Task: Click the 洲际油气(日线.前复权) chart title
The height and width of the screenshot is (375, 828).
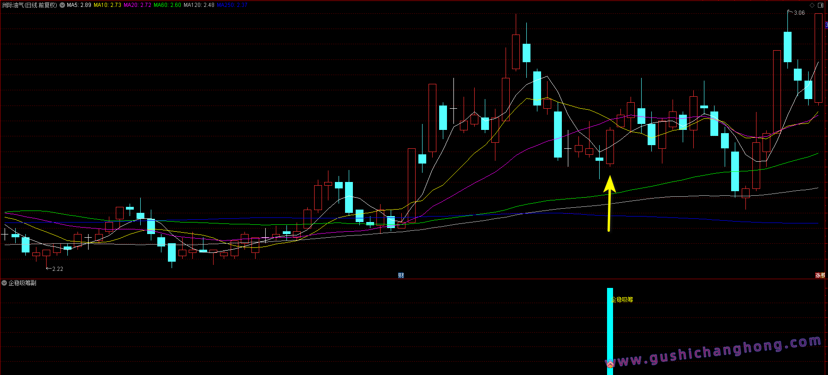Action: (x=30, y=6)
